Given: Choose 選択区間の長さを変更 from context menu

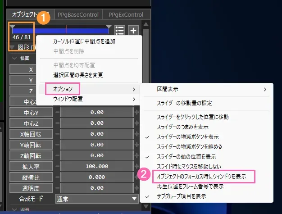Looking at the screenshot, I should click(x=78, y=75).
